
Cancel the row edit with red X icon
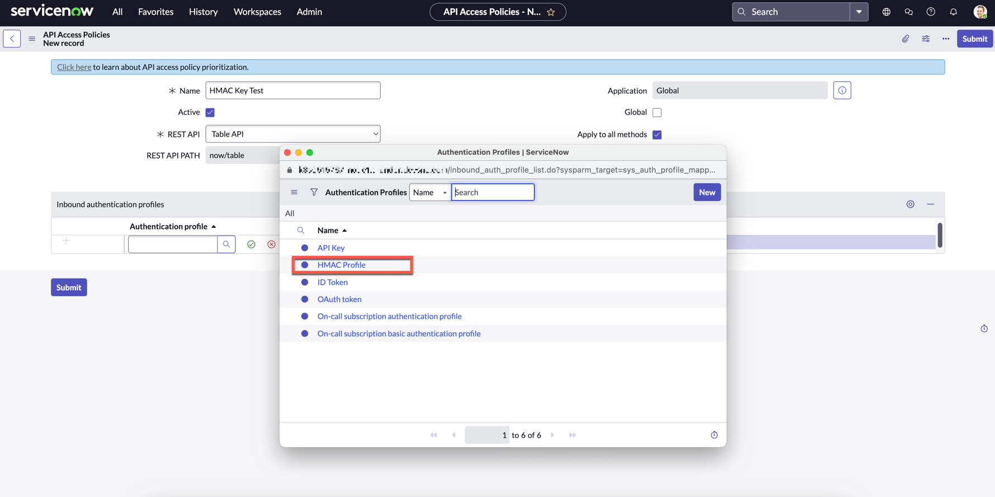coord(272,244)
